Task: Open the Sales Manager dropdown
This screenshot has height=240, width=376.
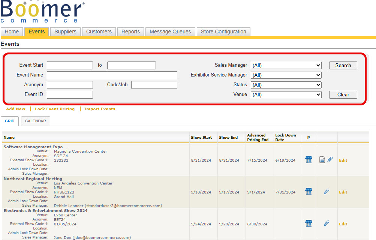Action: (286, 65)
